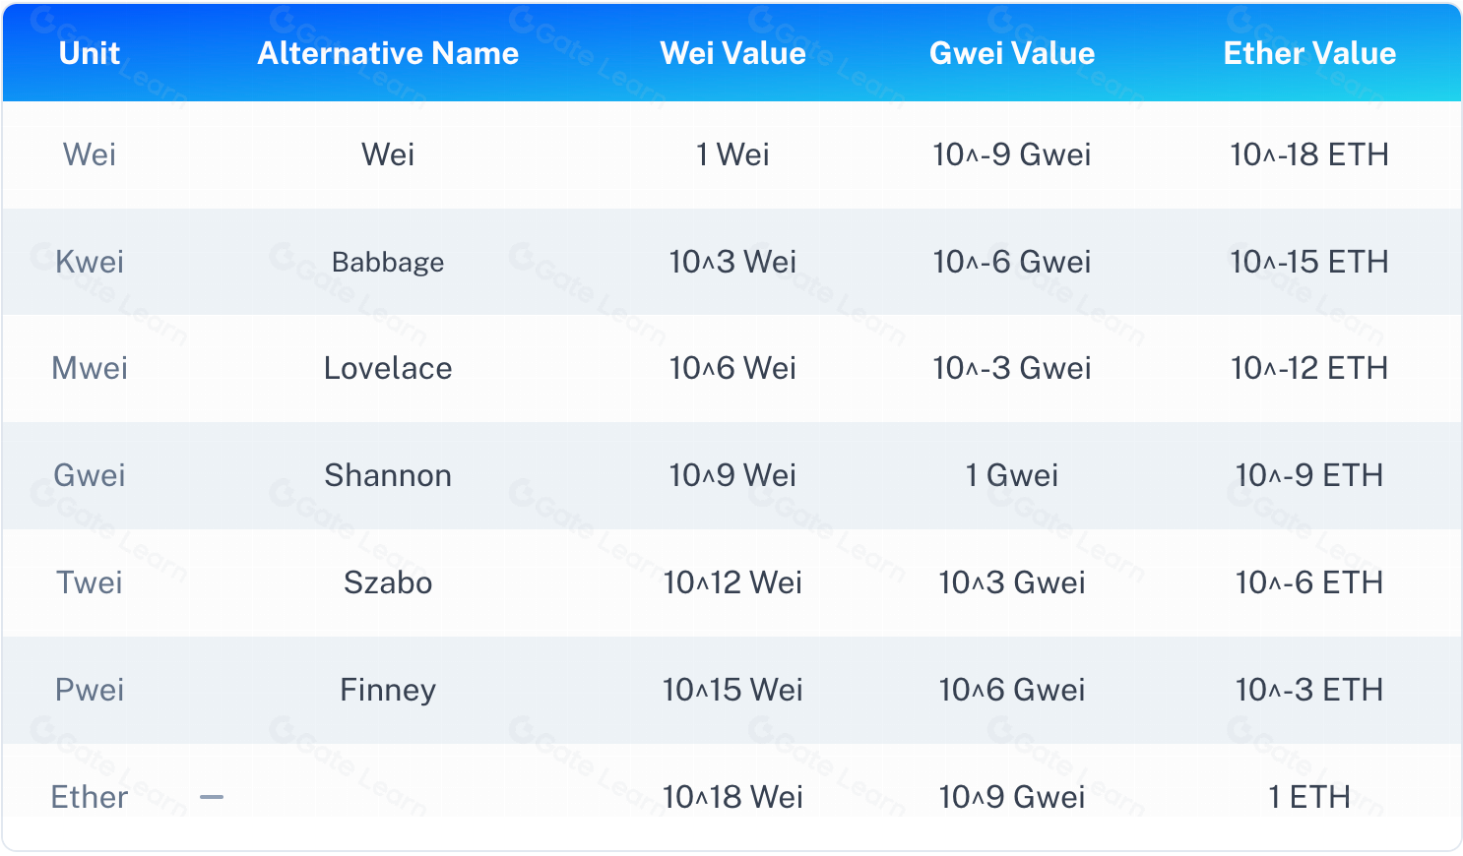This screenshot has height=856, width=1463.
Task: Click the dash in the Ether row
Action: (212, 796)
